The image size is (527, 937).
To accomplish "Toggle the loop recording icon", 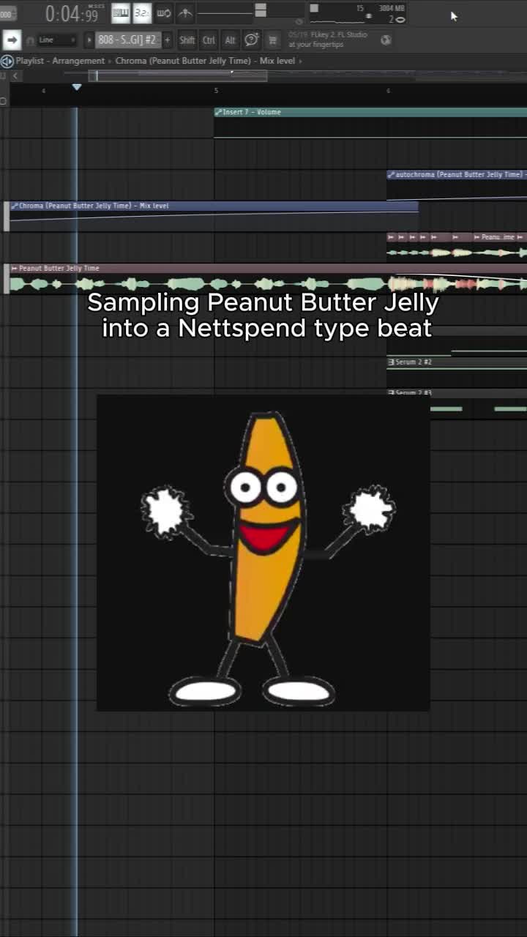I will (x=164, y=13).
